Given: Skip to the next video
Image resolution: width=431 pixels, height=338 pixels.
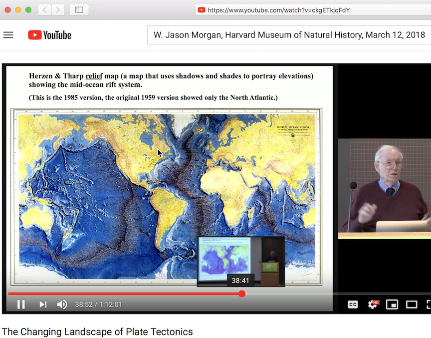Looking at the screenshot, I should click(x=42, y=304).
